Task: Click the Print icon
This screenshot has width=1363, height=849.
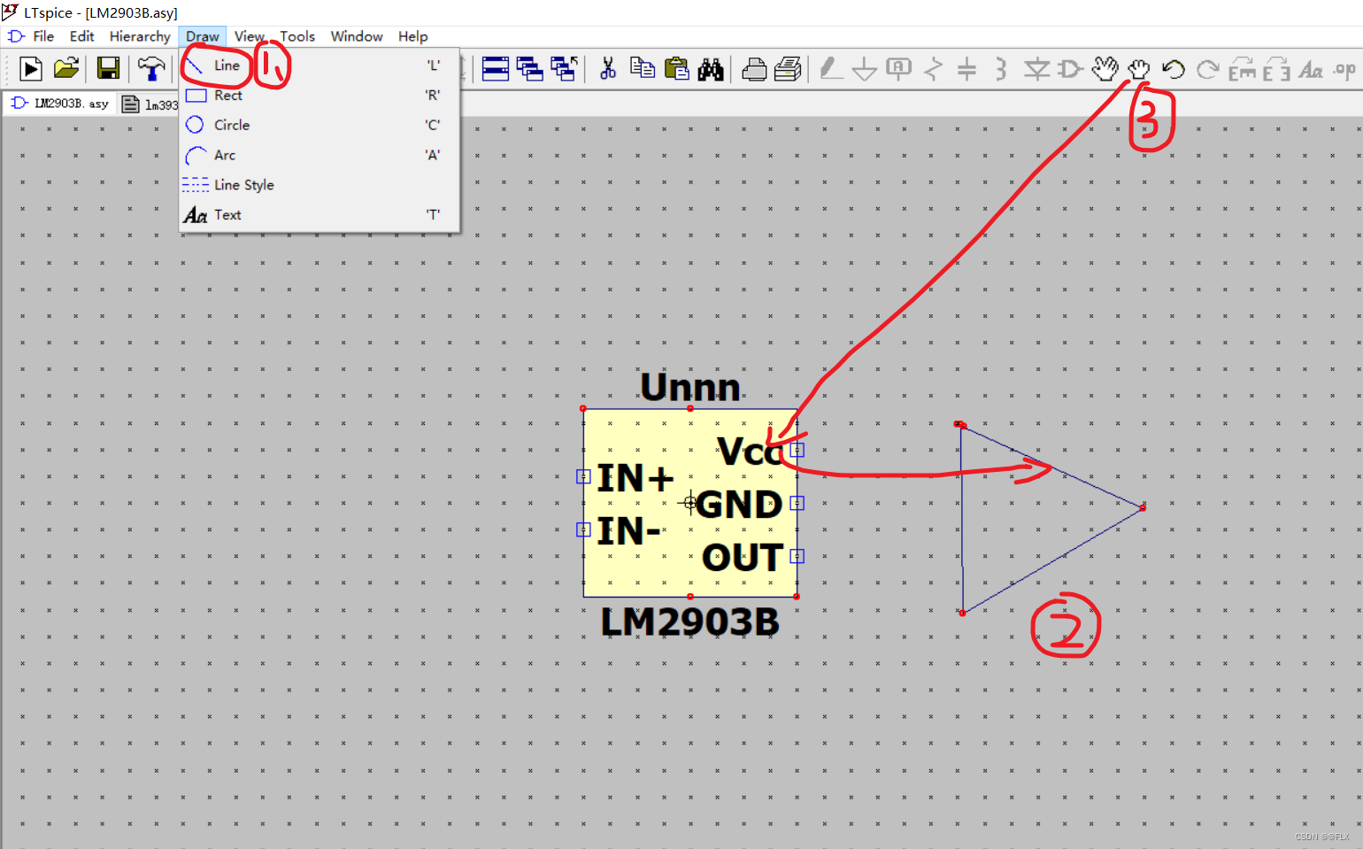Action: coord(788,69)
